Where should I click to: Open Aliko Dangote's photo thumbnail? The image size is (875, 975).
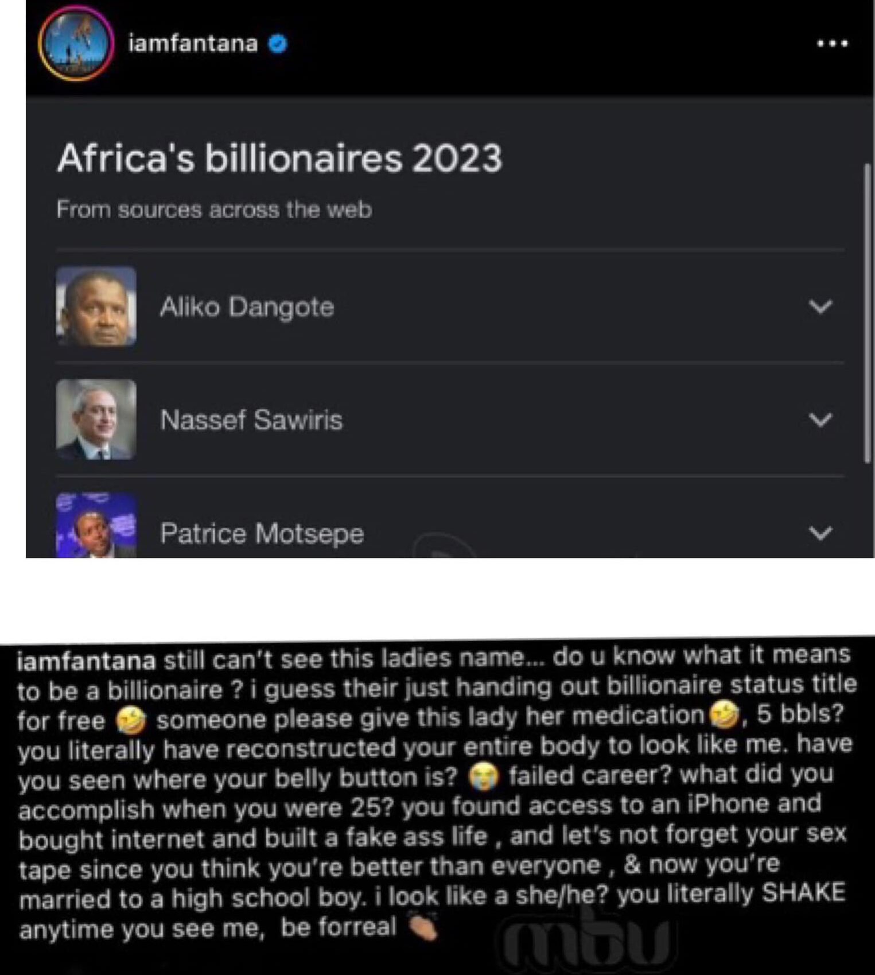[x=96, y=306]
